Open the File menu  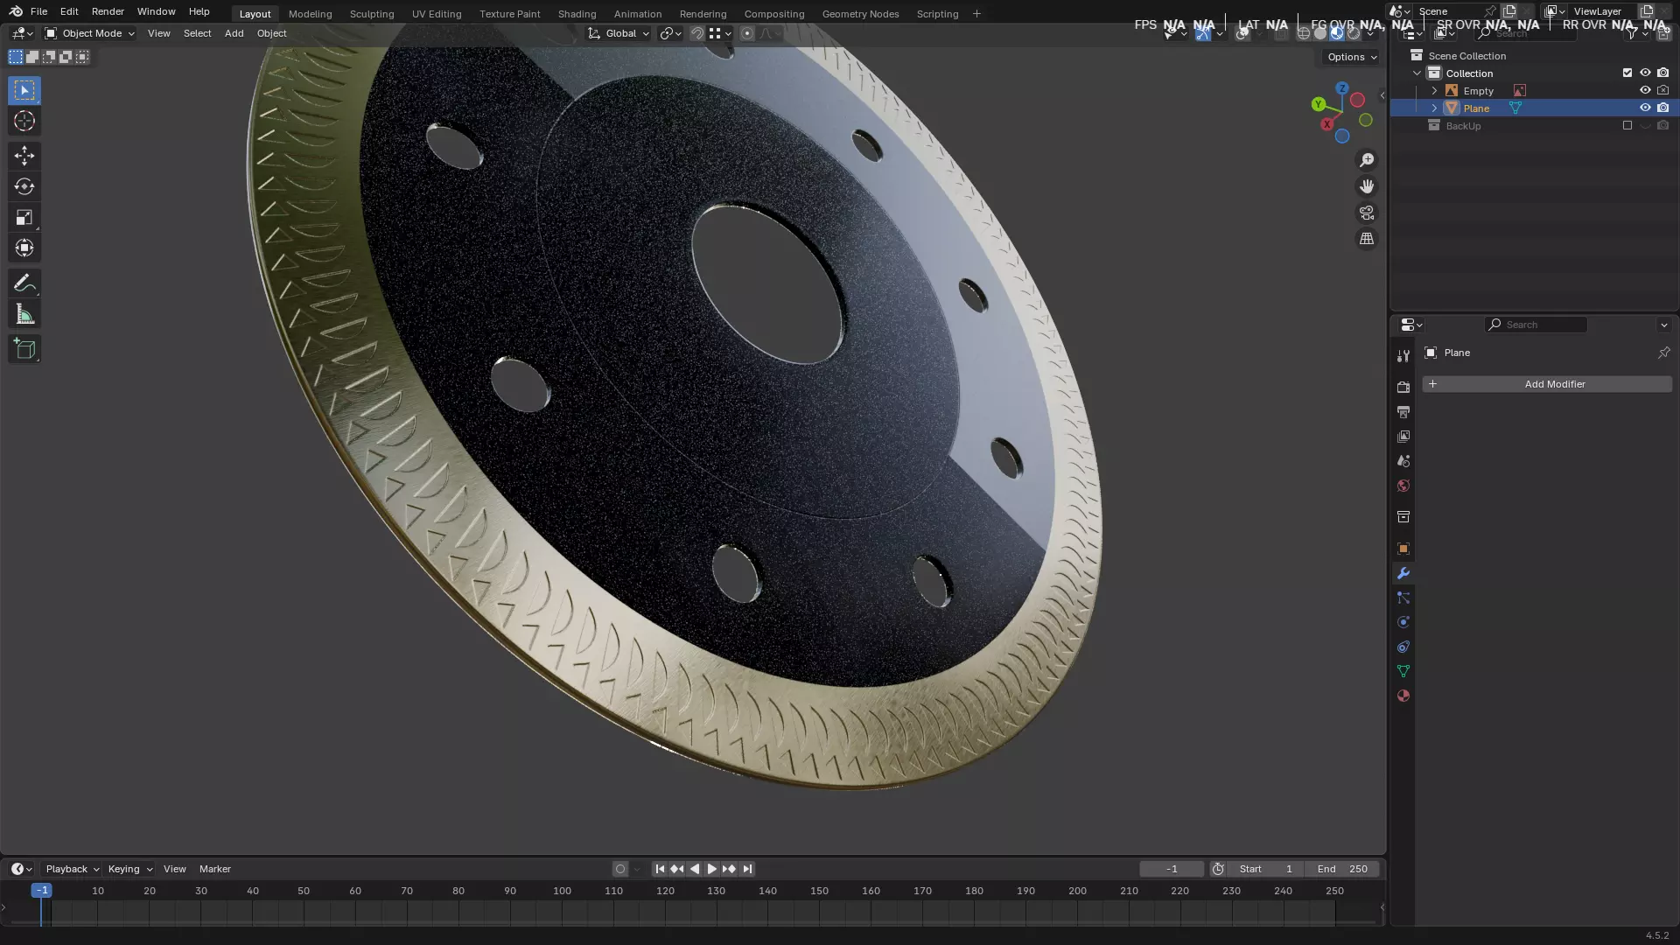coord(38,11)
